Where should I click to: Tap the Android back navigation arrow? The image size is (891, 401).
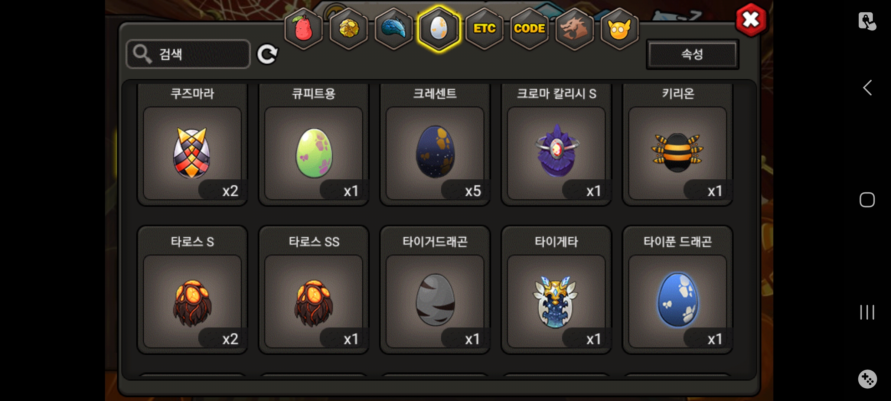(867, 88)
